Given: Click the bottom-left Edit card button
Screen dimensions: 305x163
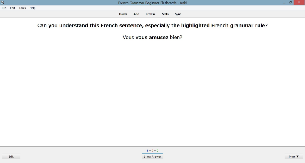Looking at the screenshot, I should pos(11,156).
